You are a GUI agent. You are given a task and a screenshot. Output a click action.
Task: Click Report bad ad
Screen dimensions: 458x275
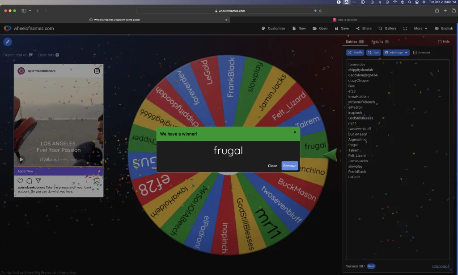pyautogui.click(x=18, y=55)
